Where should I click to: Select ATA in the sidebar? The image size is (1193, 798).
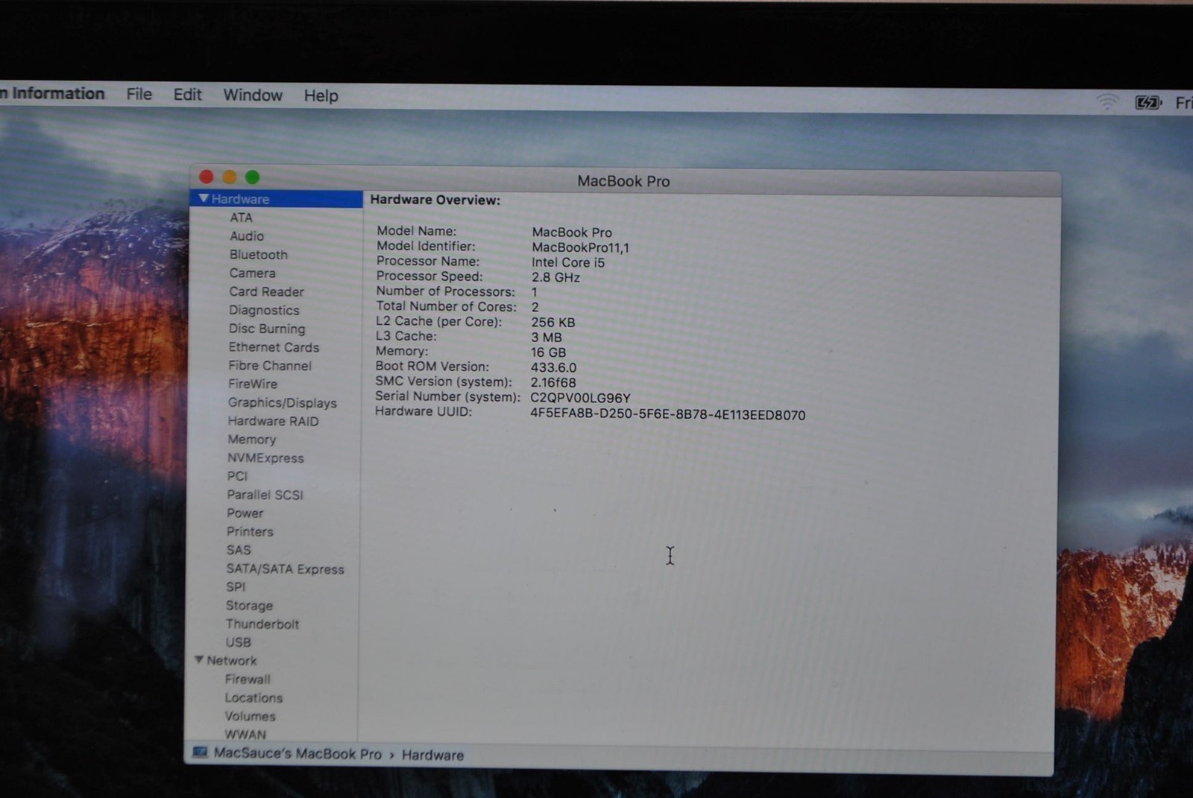pos(241,218)
